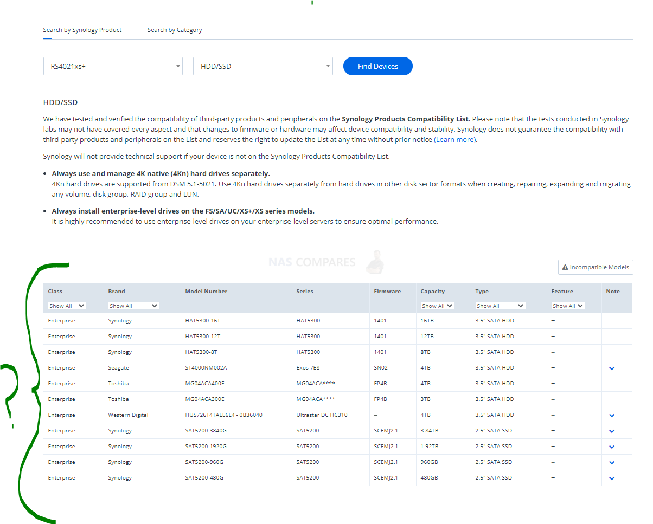Open the Feature filter Show All dropdown
The image size is (653, 524).
point(568,306)
